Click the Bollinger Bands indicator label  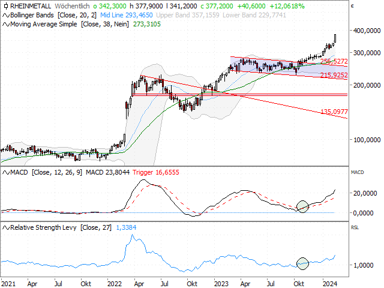tap(32, 15)
